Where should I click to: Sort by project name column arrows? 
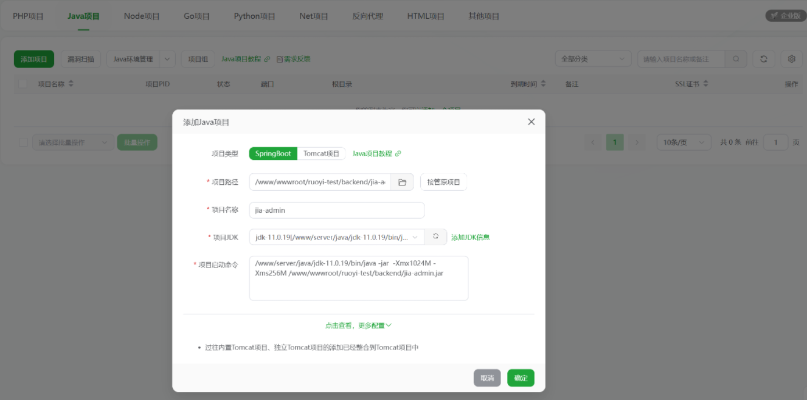coord(71,84)
